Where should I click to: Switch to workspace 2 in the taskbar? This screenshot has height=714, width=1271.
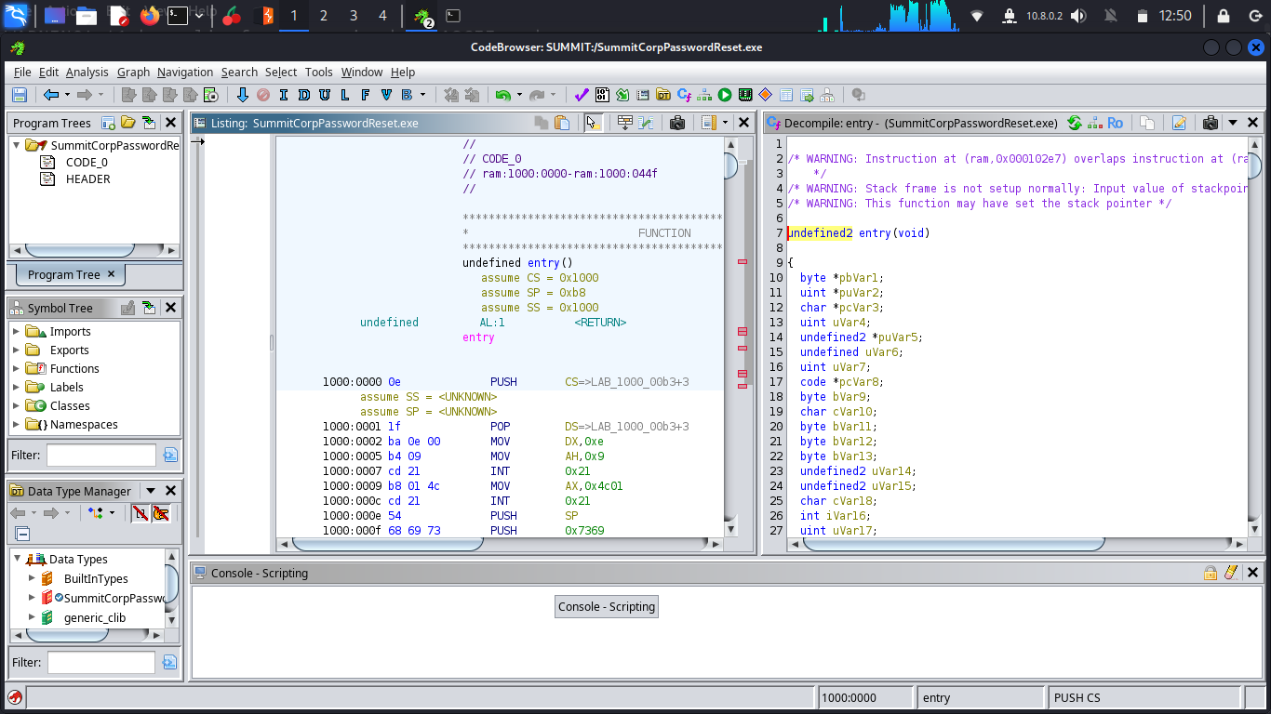click(x=323, y=16)
